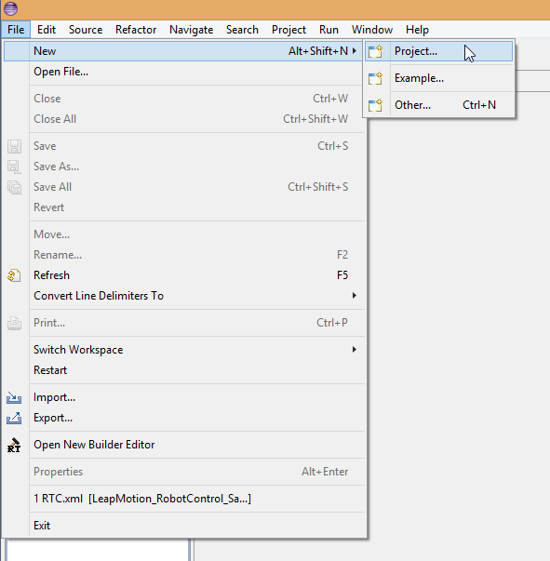Click the Refresh icon in File menu
550x561 pixels.
click(14, 275)
